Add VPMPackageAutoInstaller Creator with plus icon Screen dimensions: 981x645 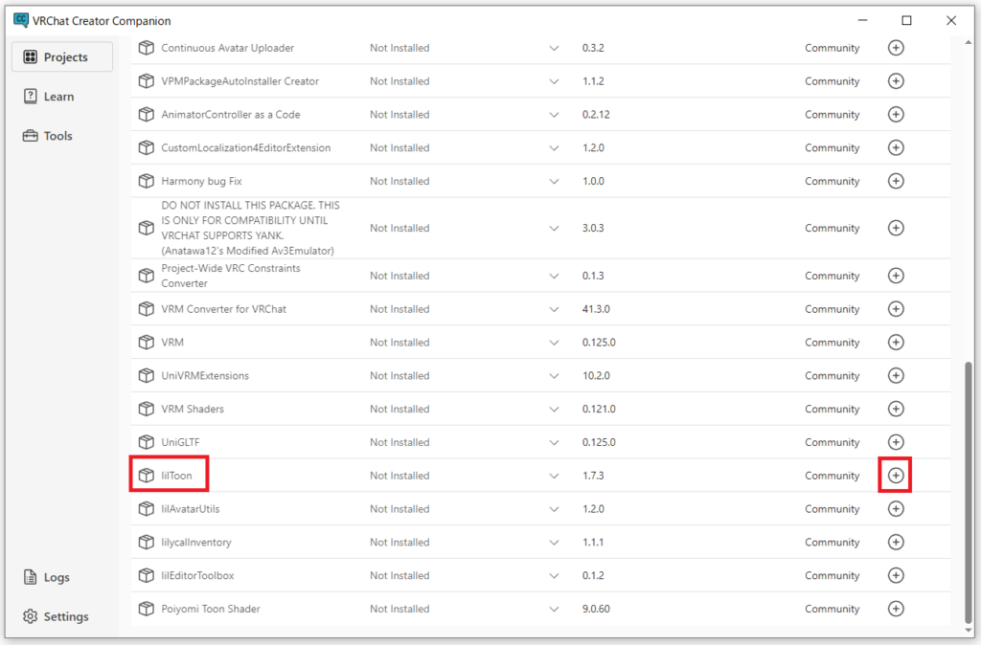896,81
